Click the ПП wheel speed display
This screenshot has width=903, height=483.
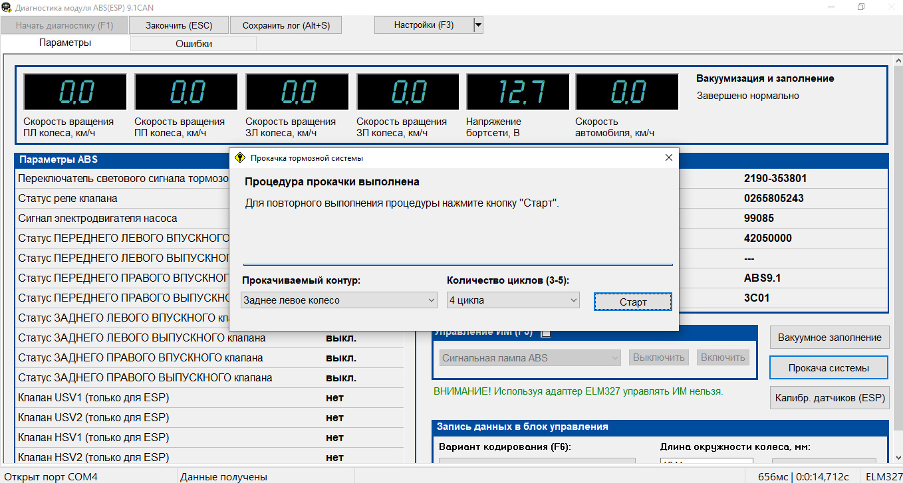point(186,92)
